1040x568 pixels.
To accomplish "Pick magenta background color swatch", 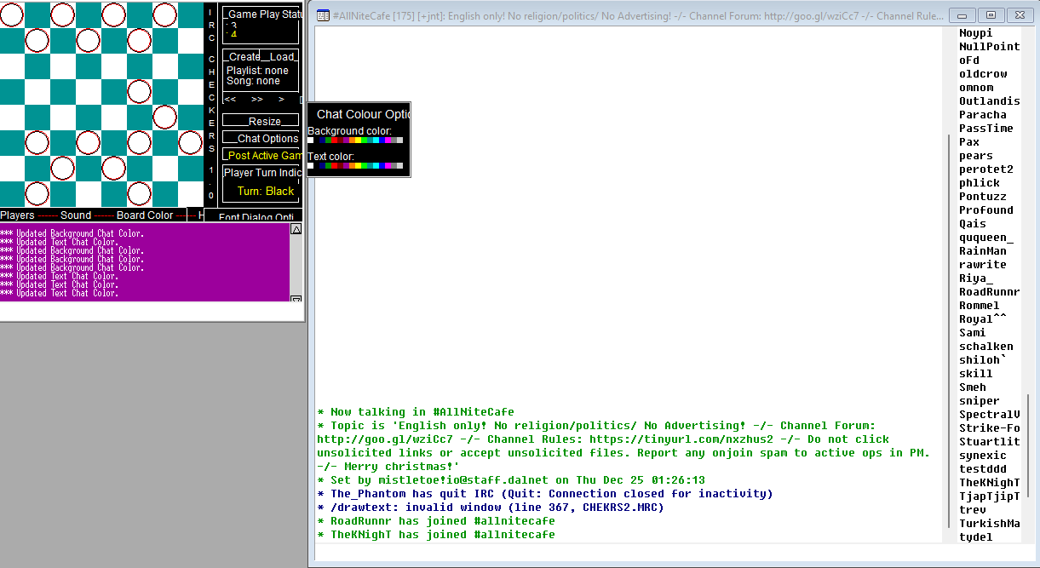I will point(388,141).
